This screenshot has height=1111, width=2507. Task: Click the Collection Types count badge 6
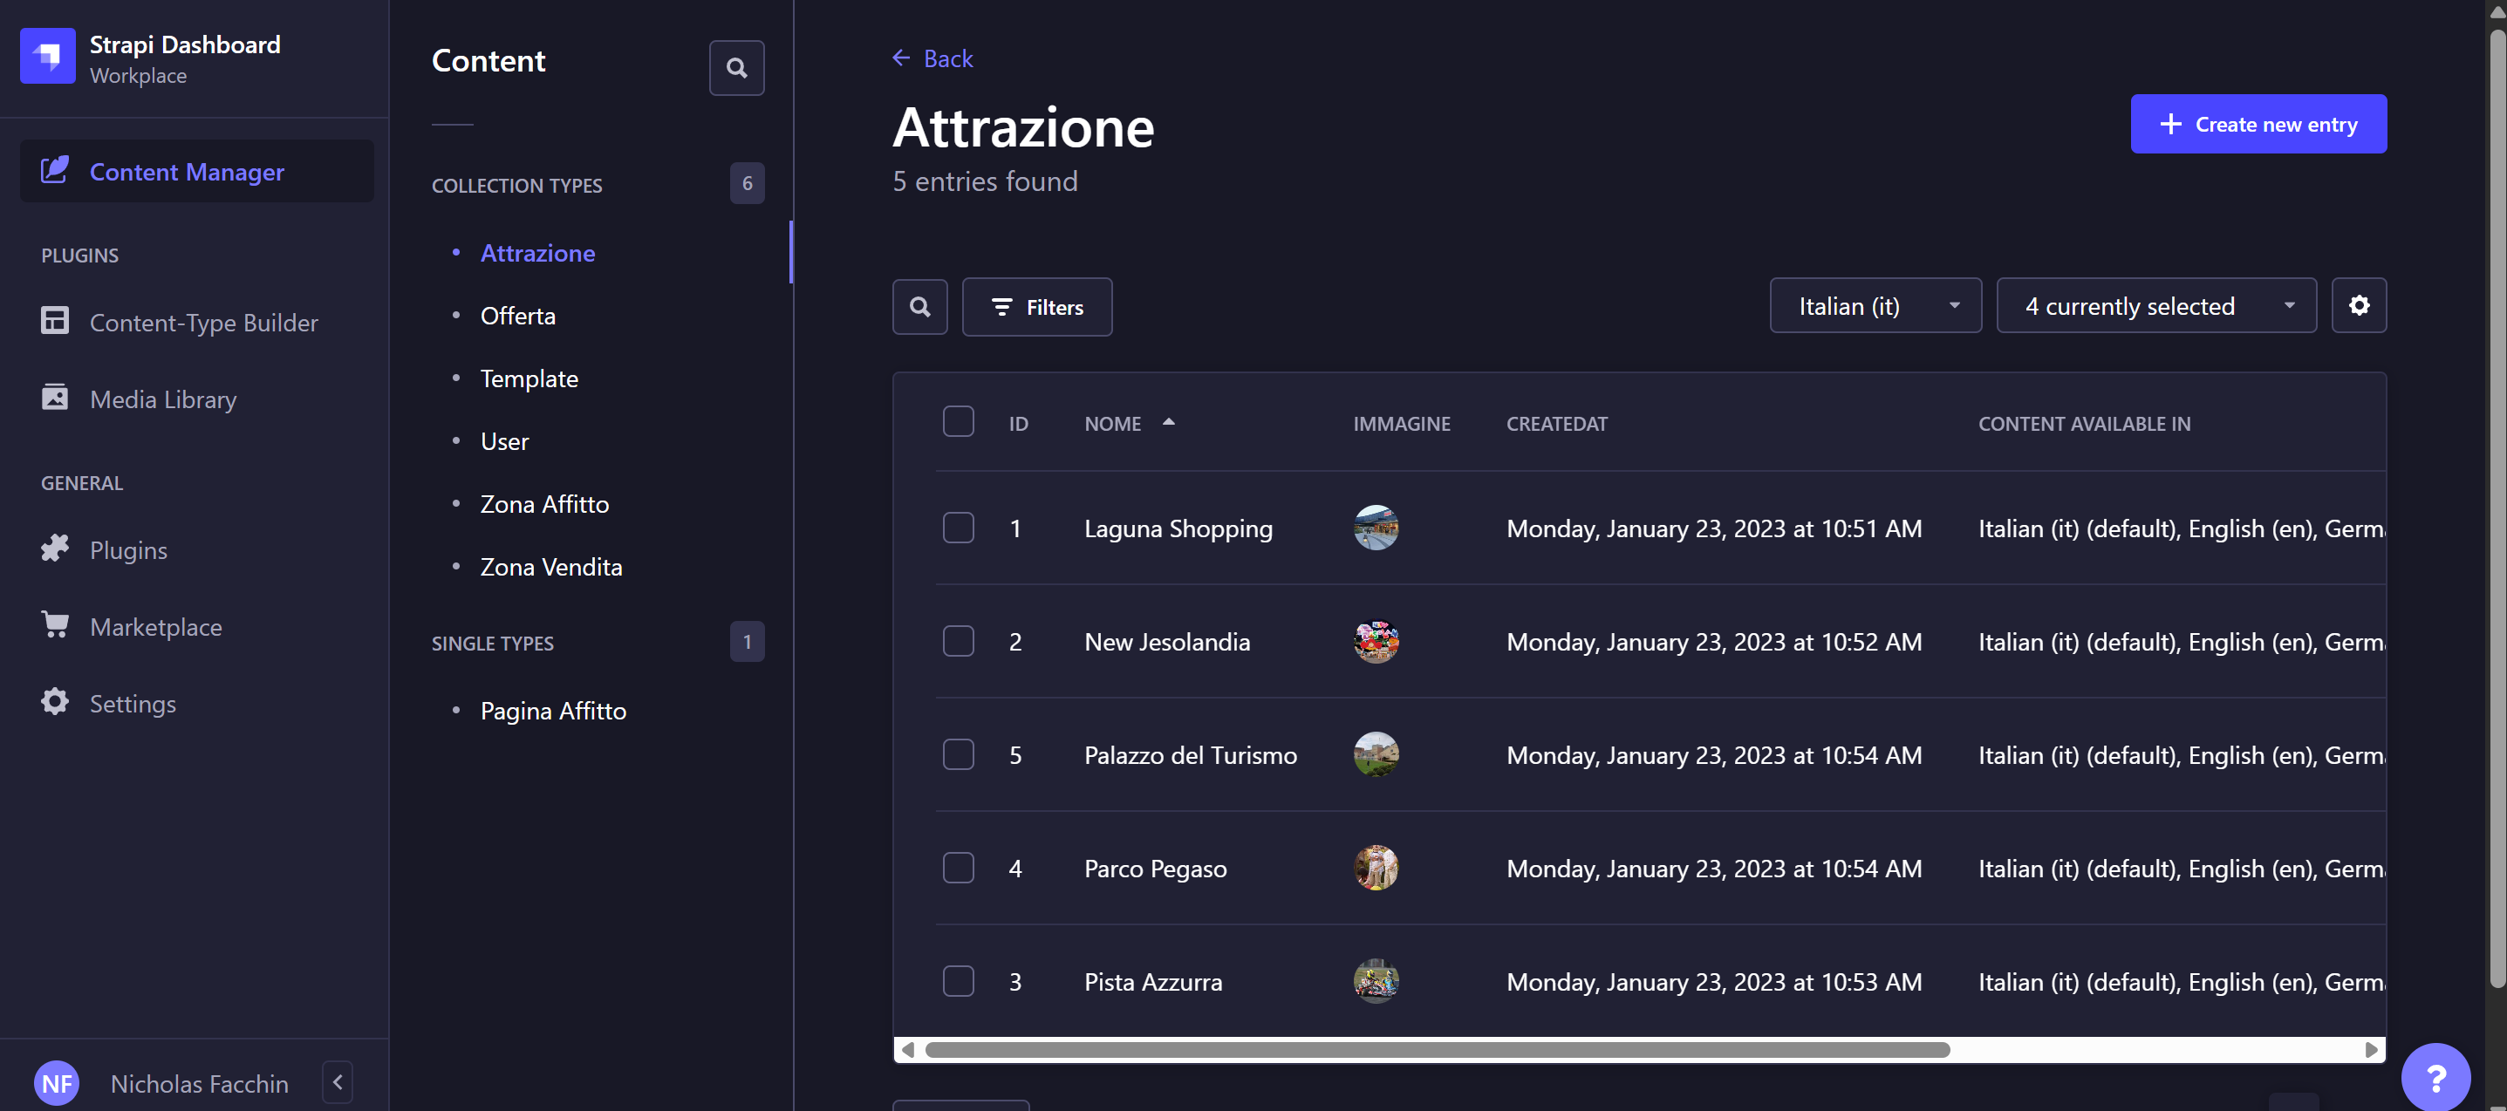click(x=747, y=183)
